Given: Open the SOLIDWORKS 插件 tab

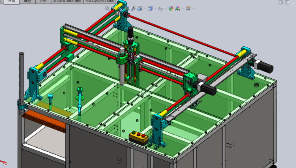Looking at the screenshot, I should (x=67, y=2).
